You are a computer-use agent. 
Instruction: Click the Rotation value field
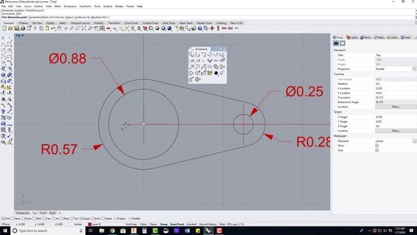pos(395,84)
